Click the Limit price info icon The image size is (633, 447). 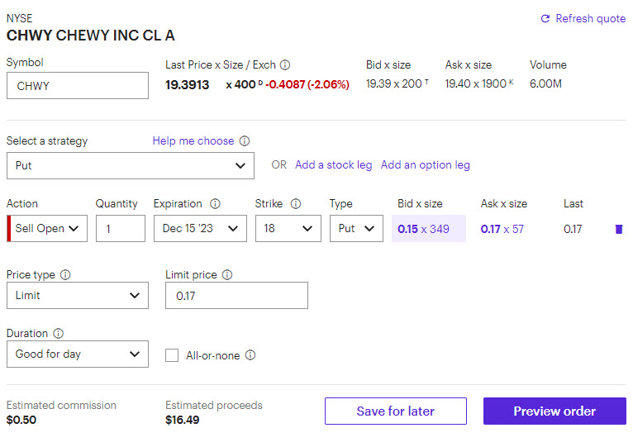click(x=227, y=274)
